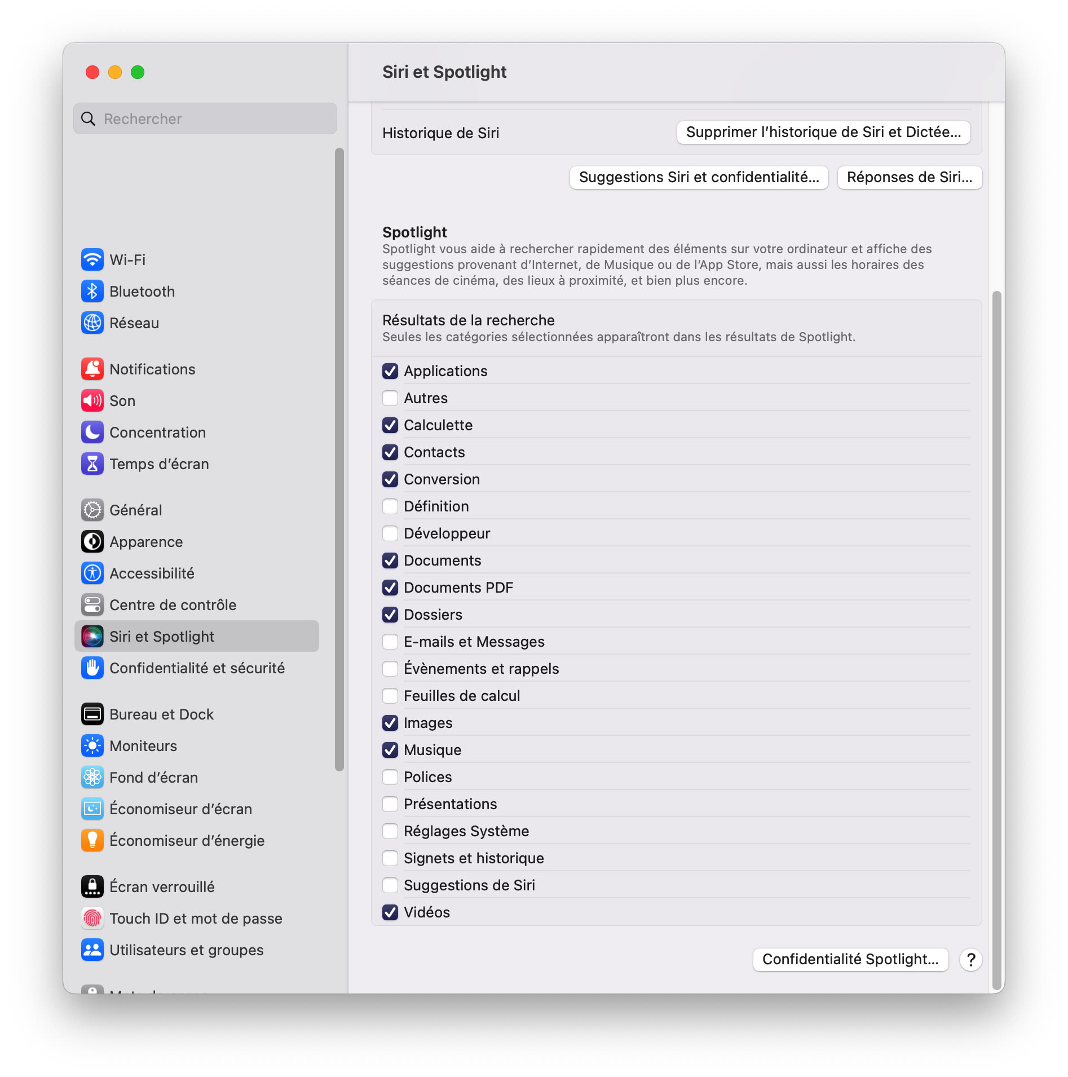The image size is (1068, 1077).
Task: Open Accessibilité sidebar label
Action: point(152,573)
